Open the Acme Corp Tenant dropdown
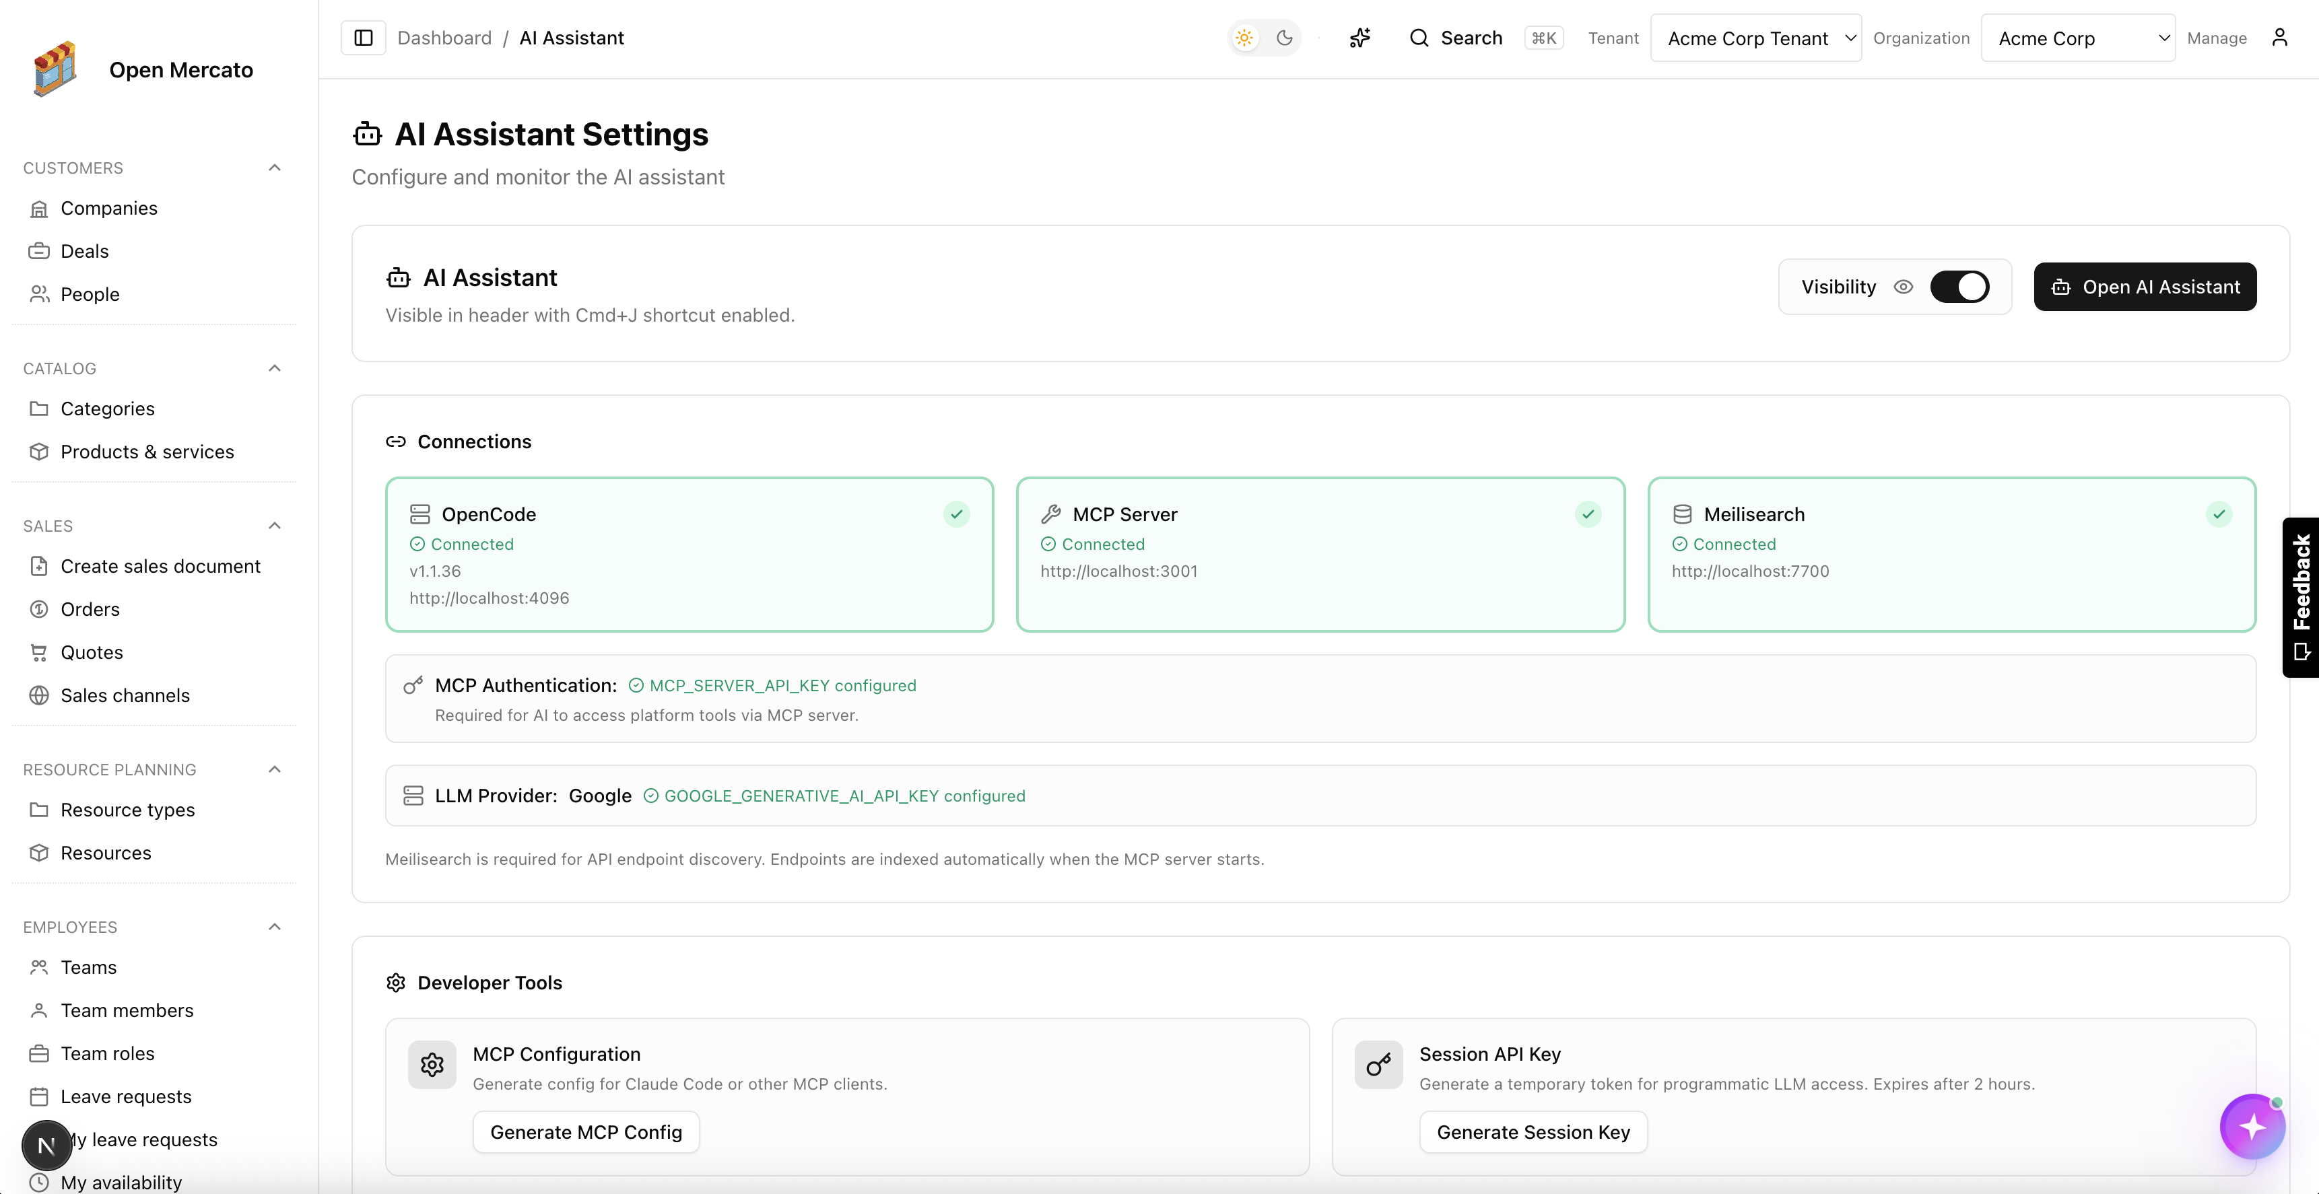2319x1194 pixels. pyautogui.click(x=1755, y=37)
